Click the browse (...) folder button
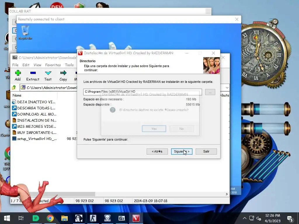Image resolution: width=299 pixels, height=224 pixels. pos(210,92)
